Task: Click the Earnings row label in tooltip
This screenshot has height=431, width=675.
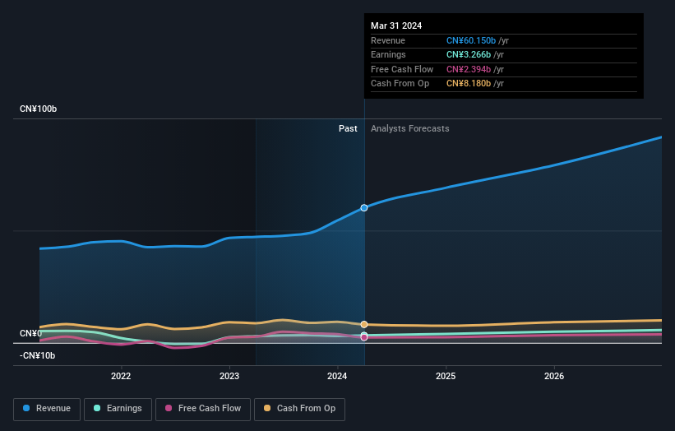Action: pyautogui.click(x=388, y=54)
